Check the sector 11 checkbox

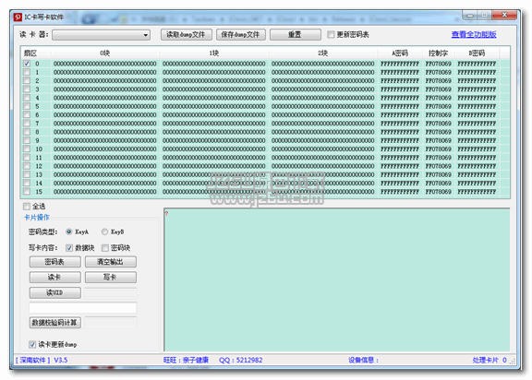[27, 157]
